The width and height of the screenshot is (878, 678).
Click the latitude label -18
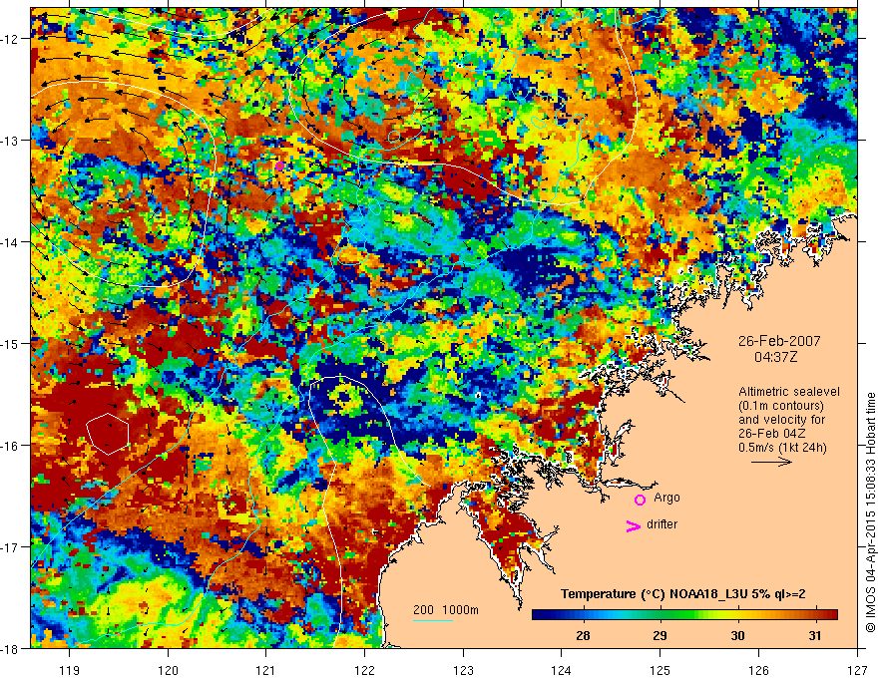(11, 648)
